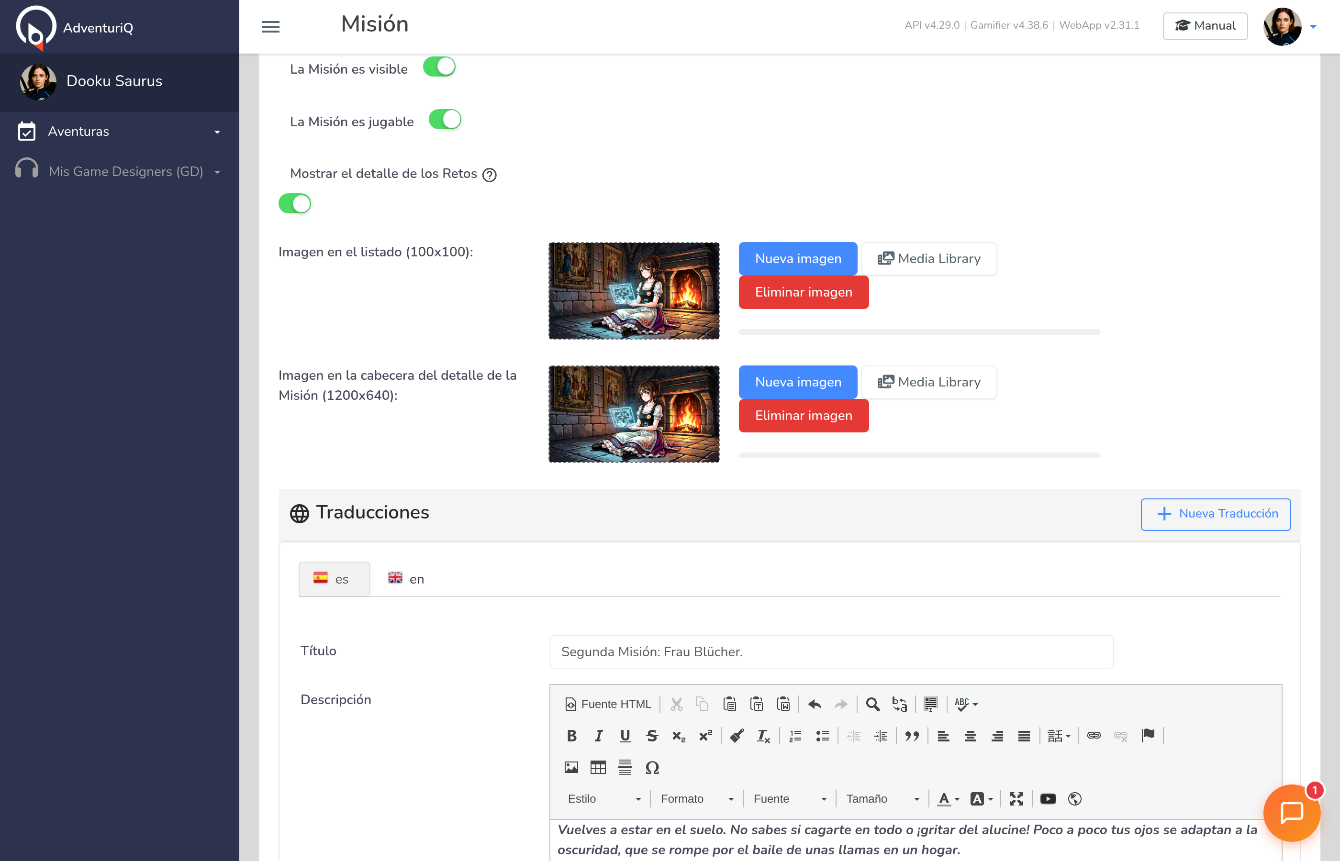This screenshot has height=861, width=1340.
Task: Open the find and replace tool
Action: click(x=900, y=704)
